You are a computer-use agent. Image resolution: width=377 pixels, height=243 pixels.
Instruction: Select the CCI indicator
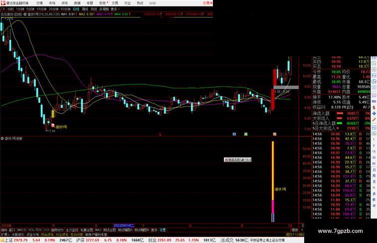point(46,230)
